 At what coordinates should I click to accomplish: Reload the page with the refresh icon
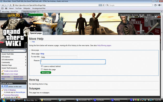(103, 5)
